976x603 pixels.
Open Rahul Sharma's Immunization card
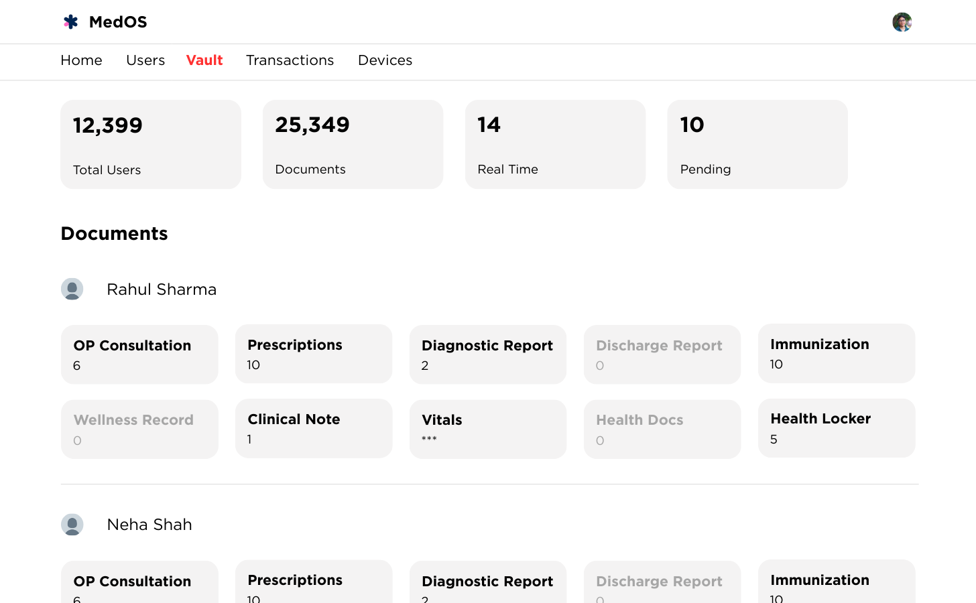click(837, 354)
